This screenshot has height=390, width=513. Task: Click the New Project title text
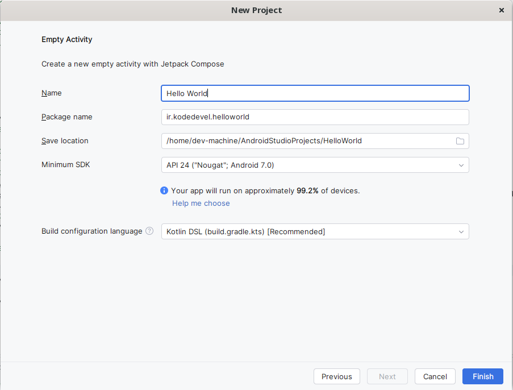[x=257, y=10]
